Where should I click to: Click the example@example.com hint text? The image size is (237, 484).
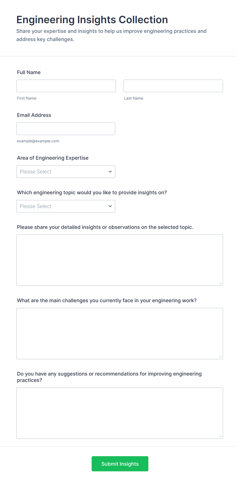pyautogui.click(x=38, y=141)
